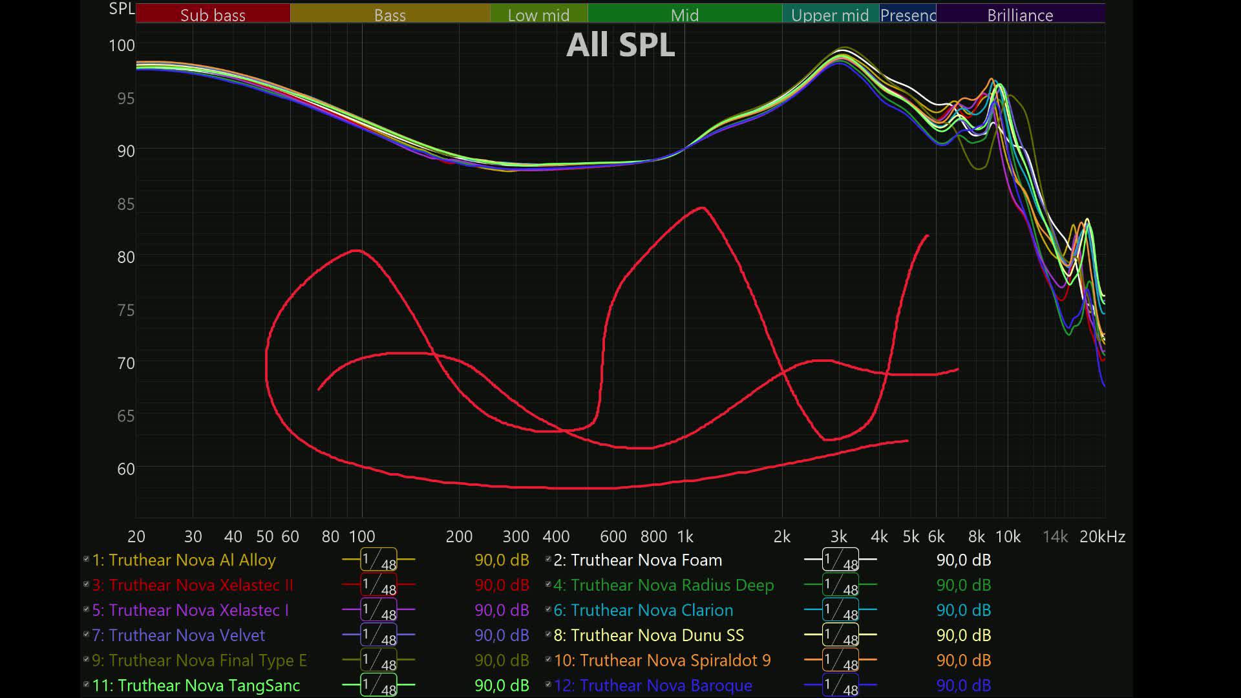This screenshot has width=1241, height=698.
Task: Click the 1/48 smoothing icon for Truthear Nova Spiraldot 9
Action: click(x=840, y=661)
